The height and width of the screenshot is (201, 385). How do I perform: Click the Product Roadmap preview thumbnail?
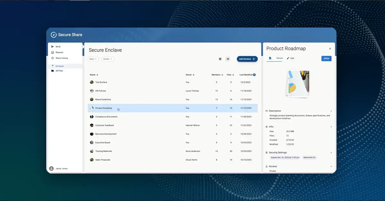click(x=297, y=84)
